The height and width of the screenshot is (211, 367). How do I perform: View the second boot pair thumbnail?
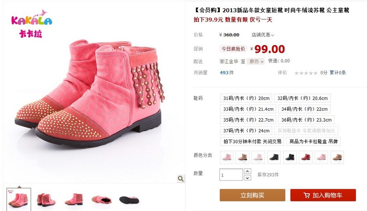(46, 200)
